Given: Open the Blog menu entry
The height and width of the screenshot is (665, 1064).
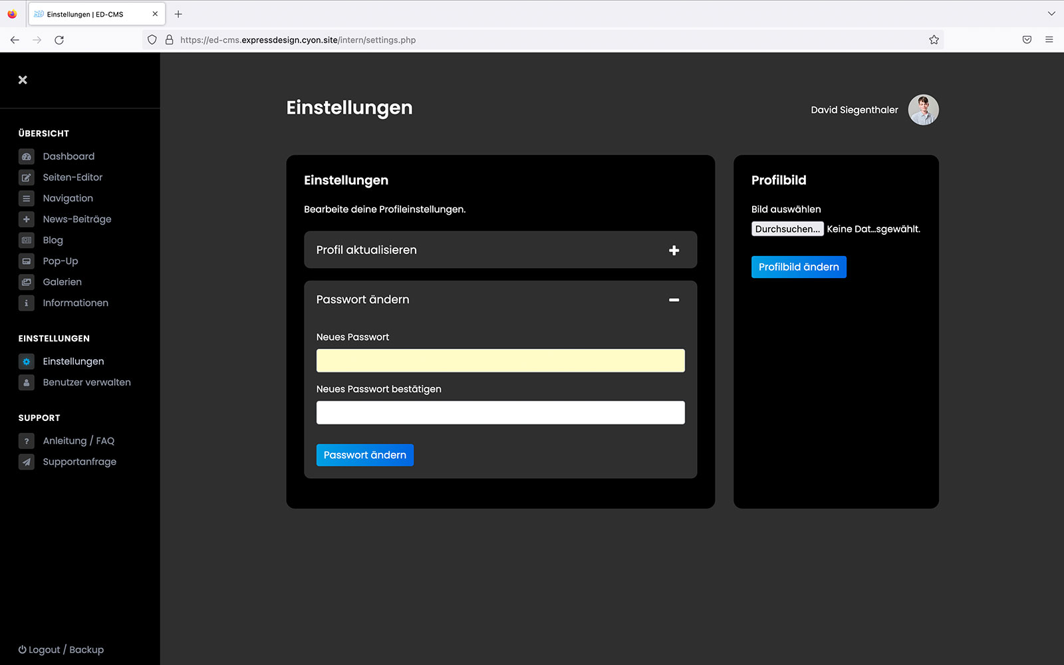Looking at the screenshot, I should point(53,240).
